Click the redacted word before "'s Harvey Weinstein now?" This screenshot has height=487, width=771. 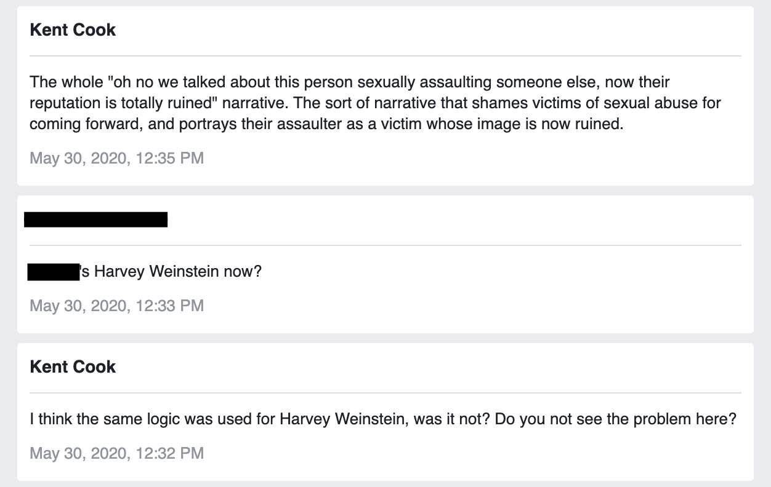53,271
